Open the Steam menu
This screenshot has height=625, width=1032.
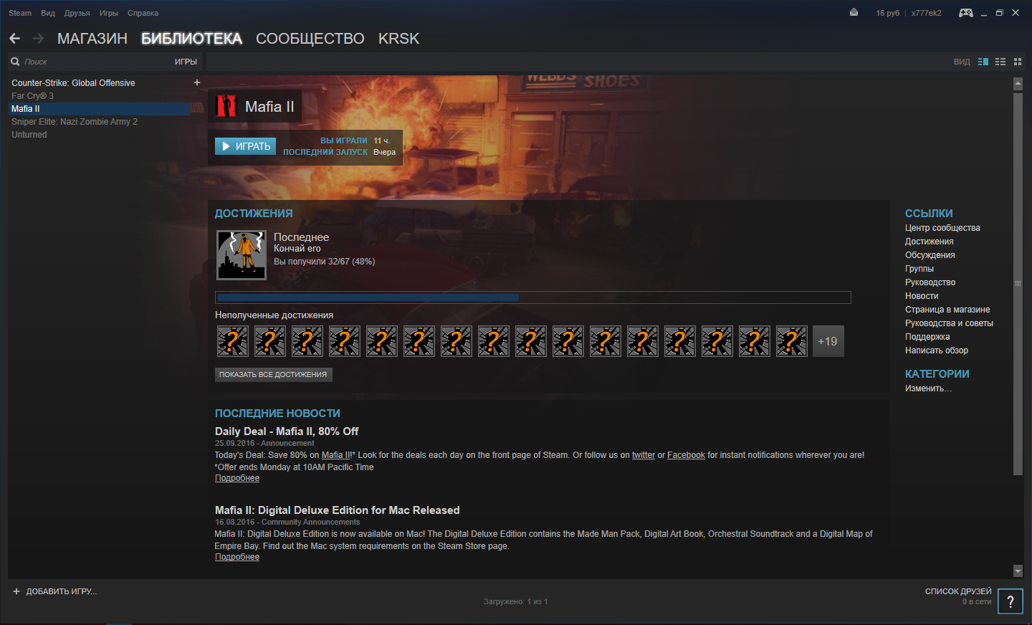click(x=20, y=13)
